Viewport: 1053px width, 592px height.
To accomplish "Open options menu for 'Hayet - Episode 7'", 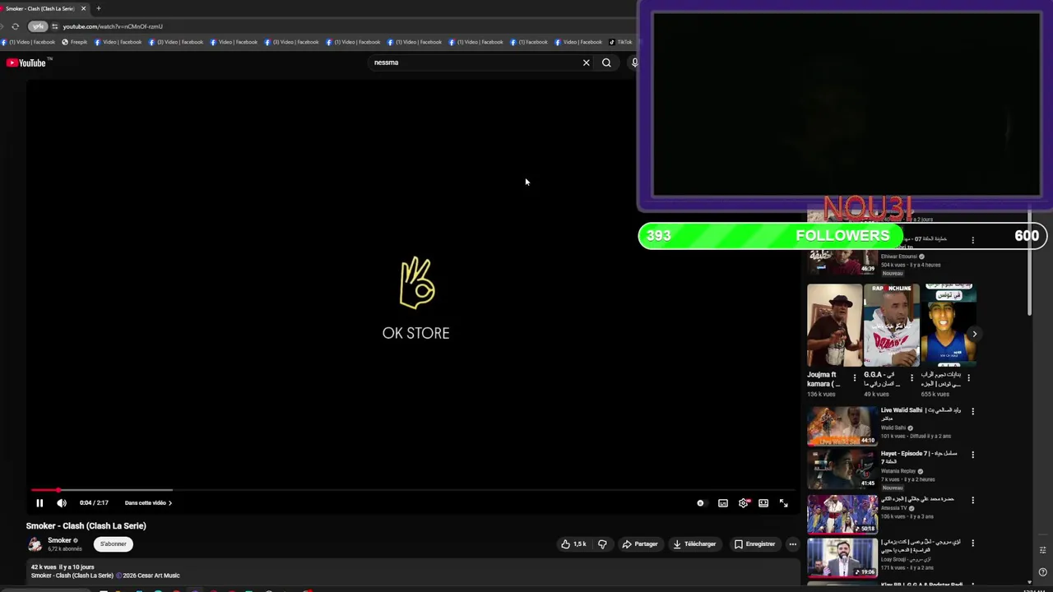I will pos(972,455).
